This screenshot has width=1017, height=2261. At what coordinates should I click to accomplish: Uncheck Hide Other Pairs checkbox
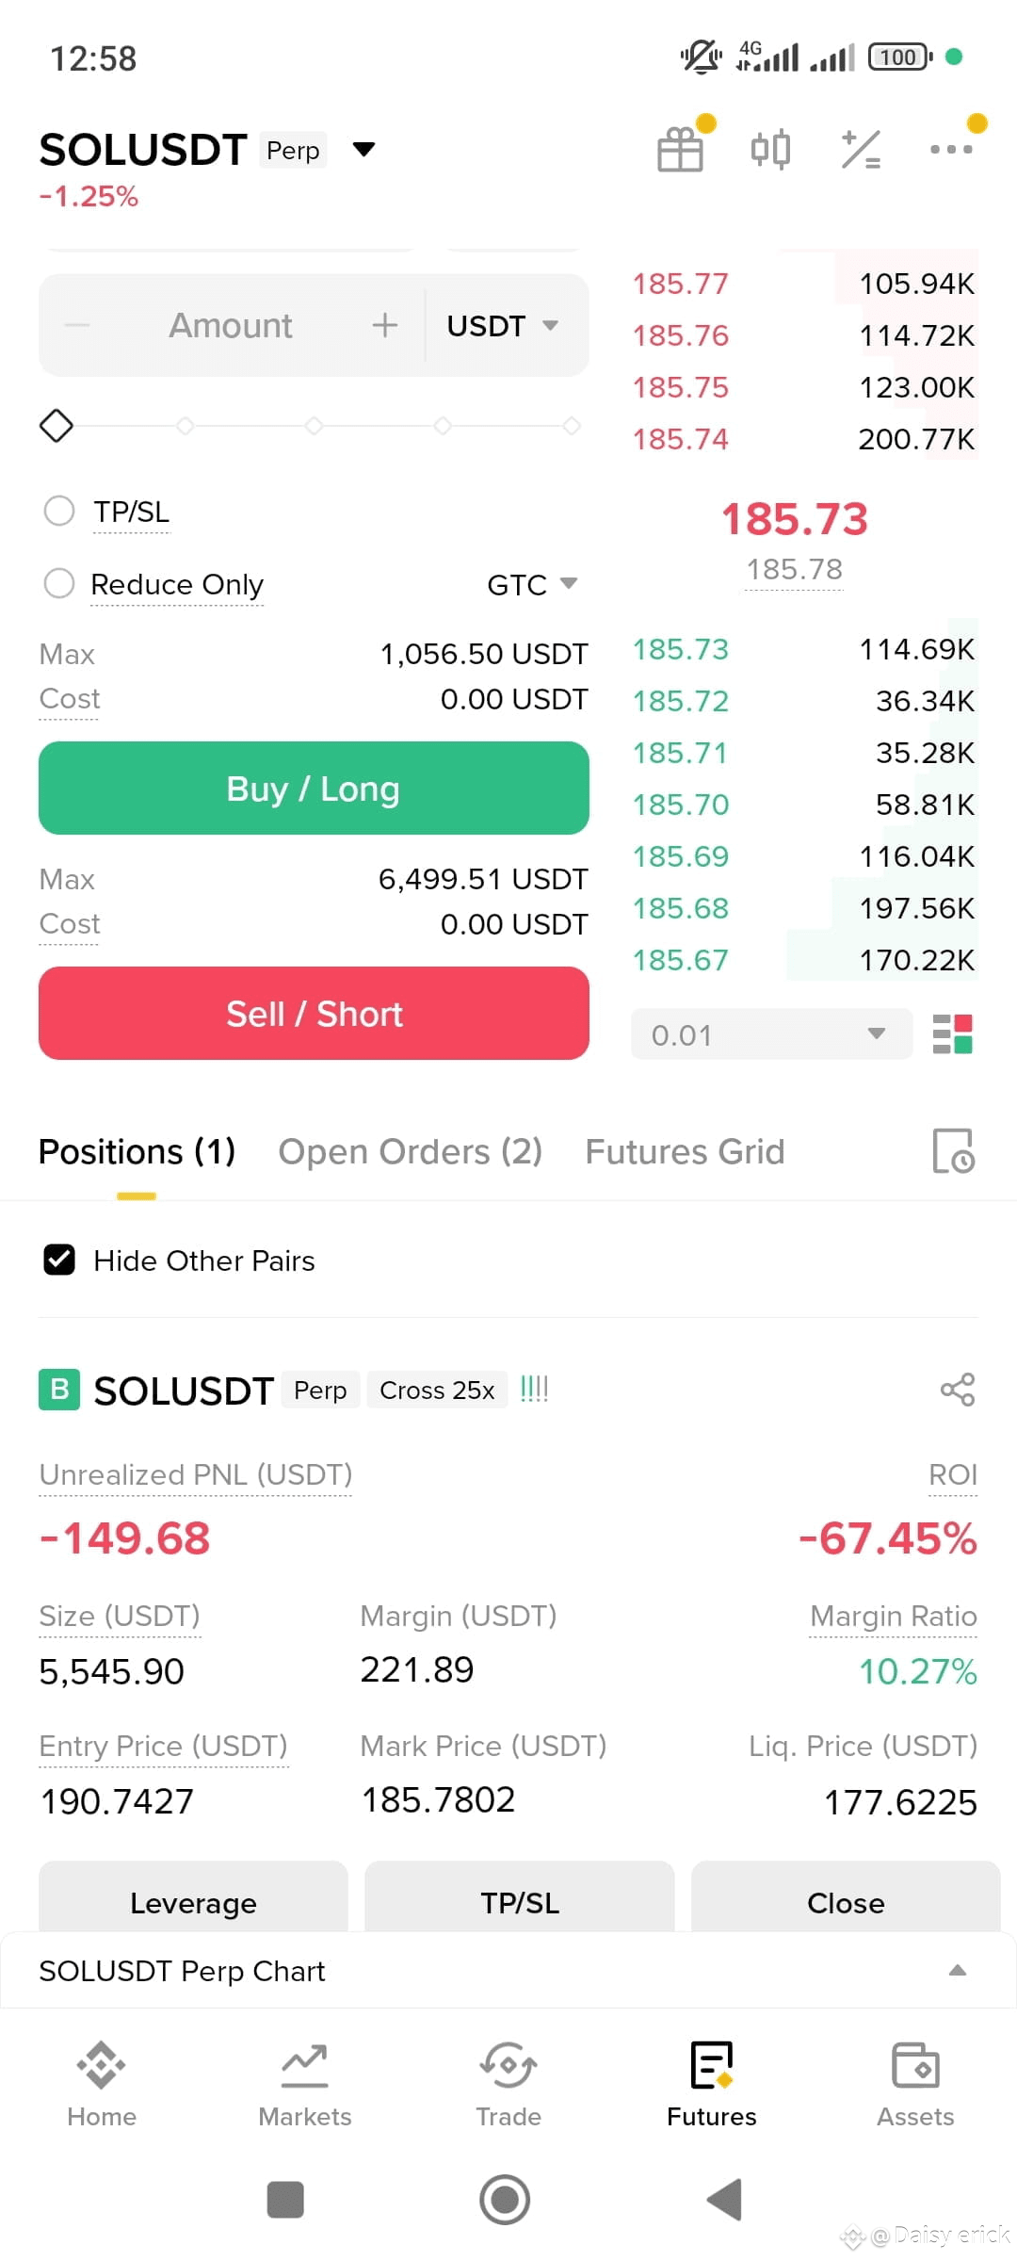point(59,1260)
